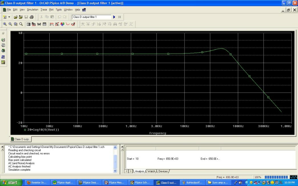Click the Redo arrow icon
Screen dimensions: 298x186
pos(65,17)
